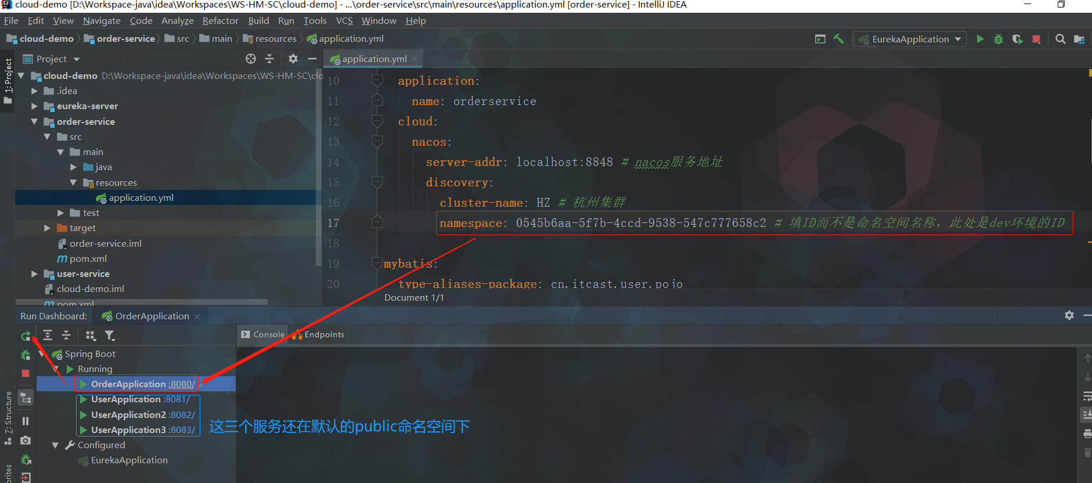Expand the eureka-server module
Viewport: 1092px width, 483px height.
34,106
